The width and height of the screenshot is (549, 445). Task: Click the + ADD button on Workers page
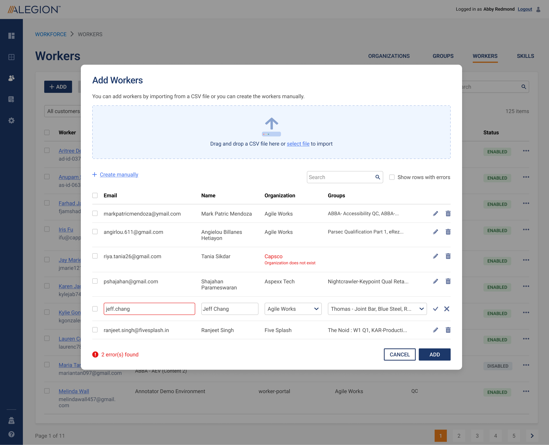coord(58,87)
